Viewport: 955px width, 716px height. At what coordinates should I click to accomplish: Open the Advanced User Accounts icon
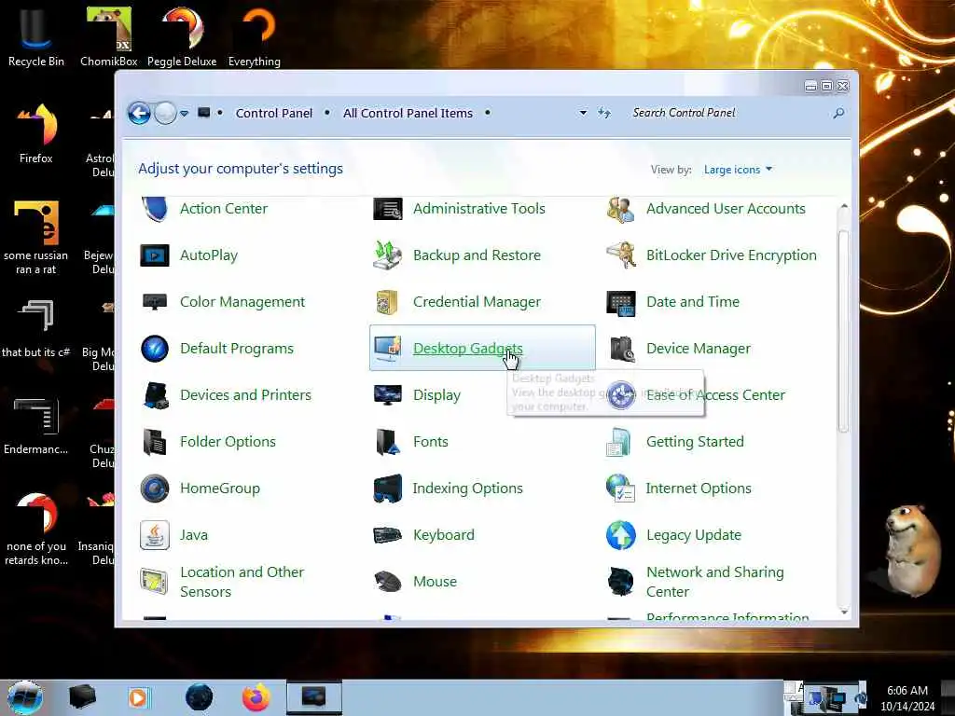coord(620,209)
